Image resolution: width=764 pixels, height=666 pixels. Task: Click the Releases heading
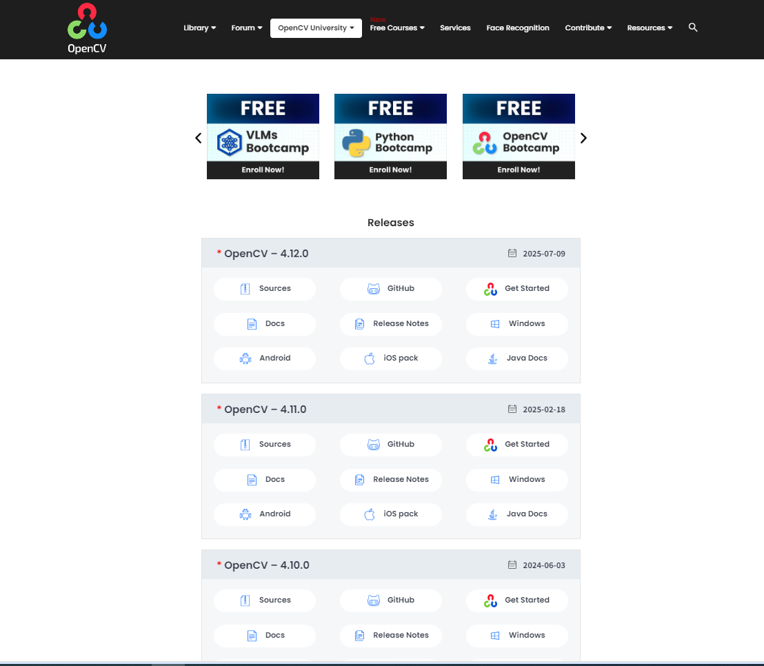coord(391,223)
